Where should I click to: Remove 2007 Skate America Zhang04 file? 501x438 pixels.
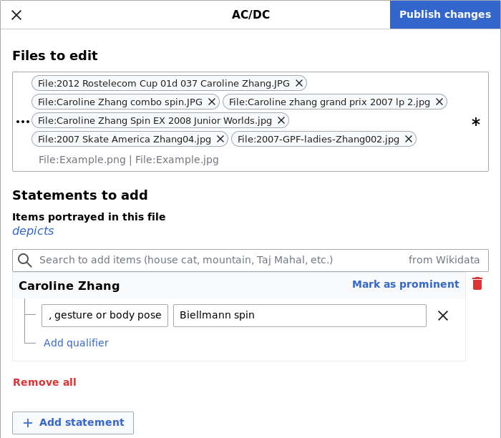tap(220, 139)
